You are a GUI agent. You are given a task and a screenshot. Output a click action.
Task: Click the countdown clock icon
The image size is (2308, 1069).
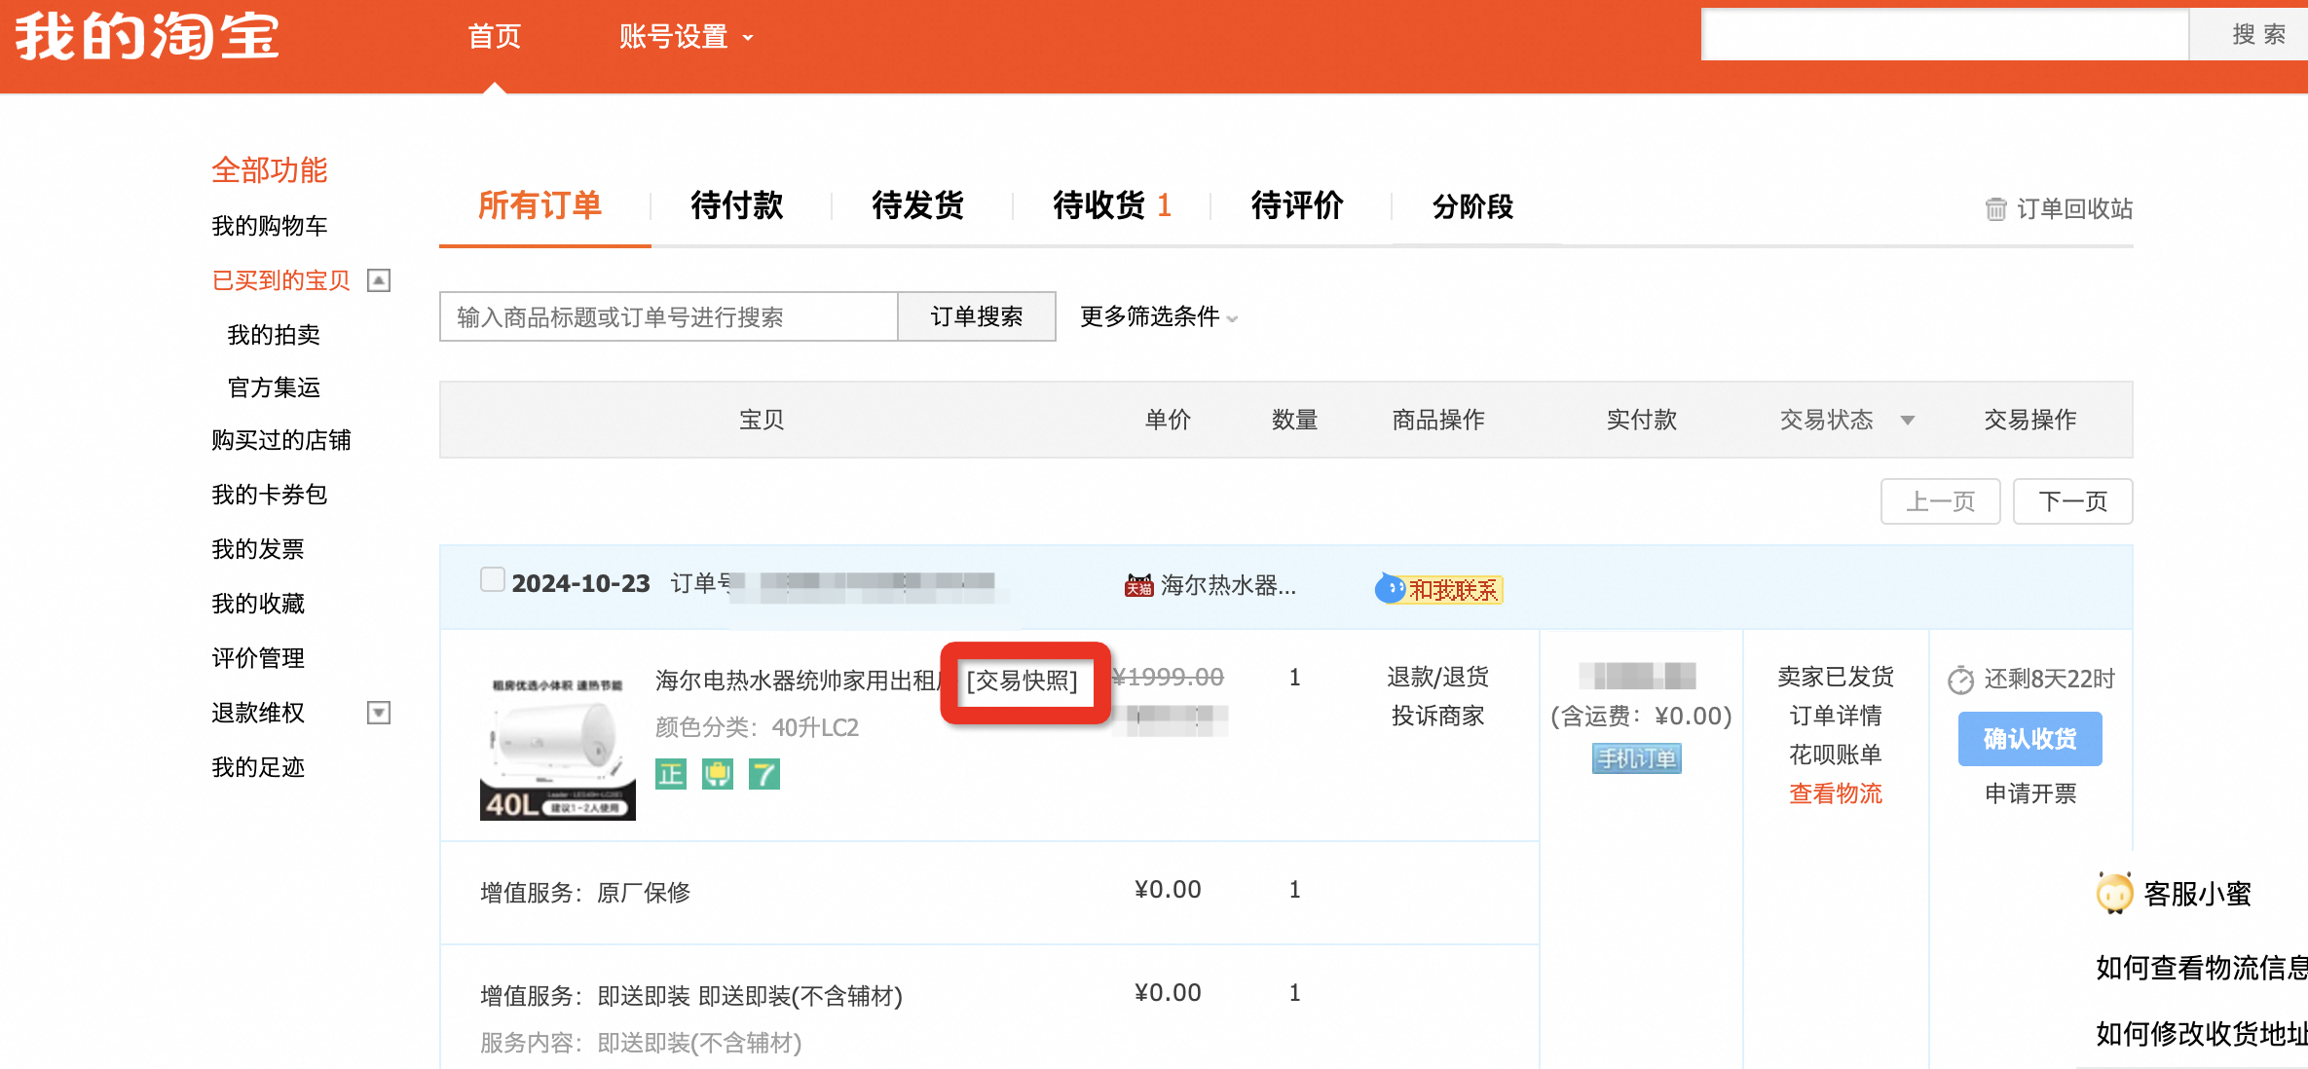click(x=1961, y=680)
